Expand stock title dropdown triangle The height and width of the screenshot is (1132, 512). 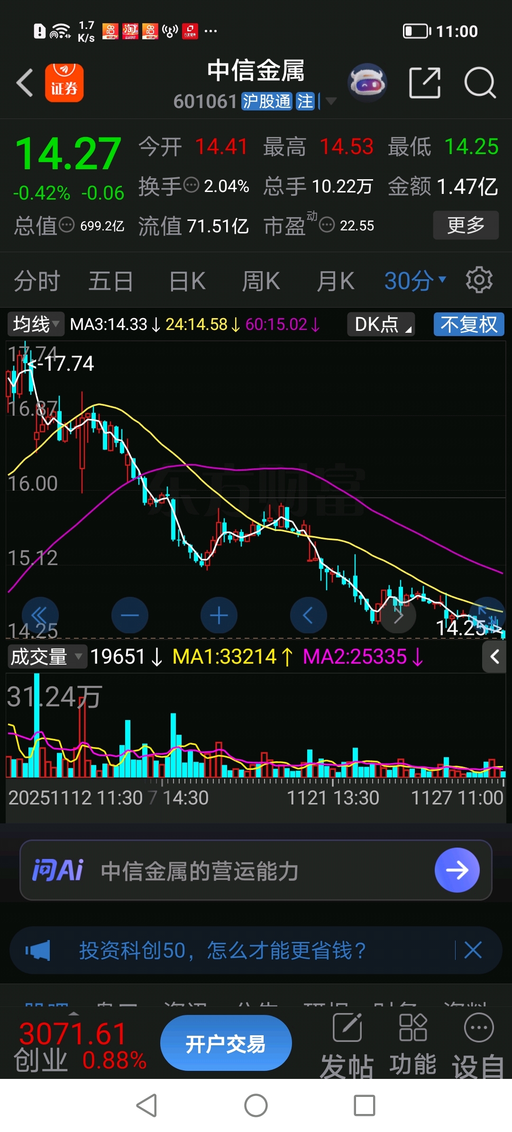click(x=331, y=101)
